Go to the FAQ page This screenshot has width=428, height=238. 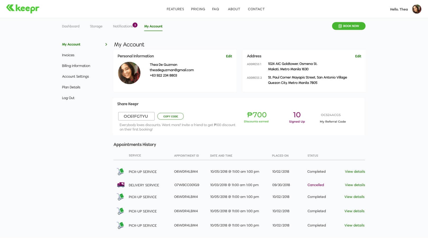215,9
